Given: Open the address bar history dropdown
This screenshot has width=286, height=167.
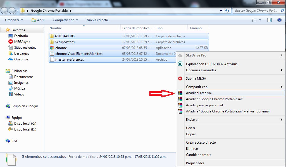Looking at the screenshot, I should pyautogui.click(x=221, y=11).
